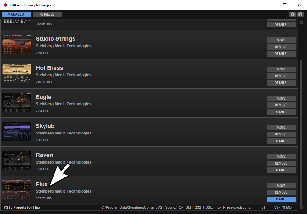Click REMOVE for Raven
This screenshot has height=214, width=307.
point(281,163)
